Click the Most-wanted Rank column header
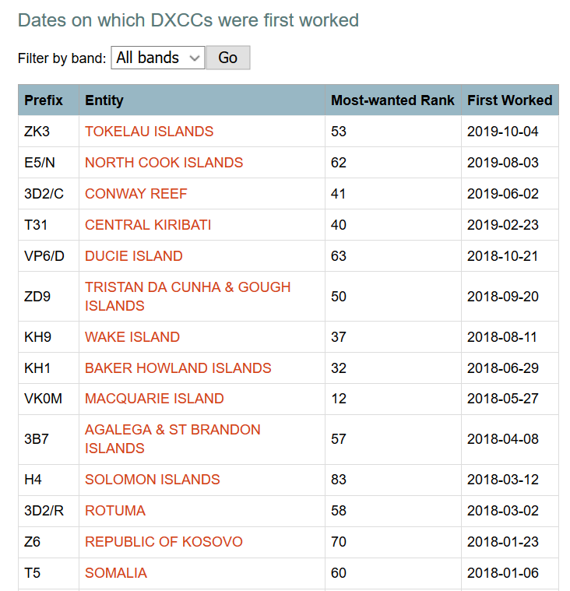570x591 pixels. [x=392, y=100]
